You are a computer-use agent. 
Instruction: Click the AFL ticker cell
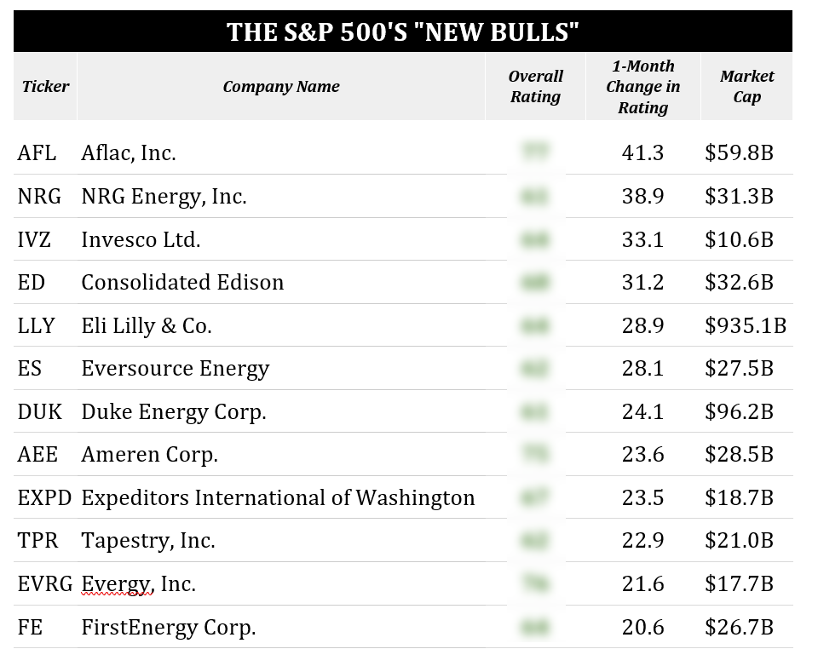37,153
